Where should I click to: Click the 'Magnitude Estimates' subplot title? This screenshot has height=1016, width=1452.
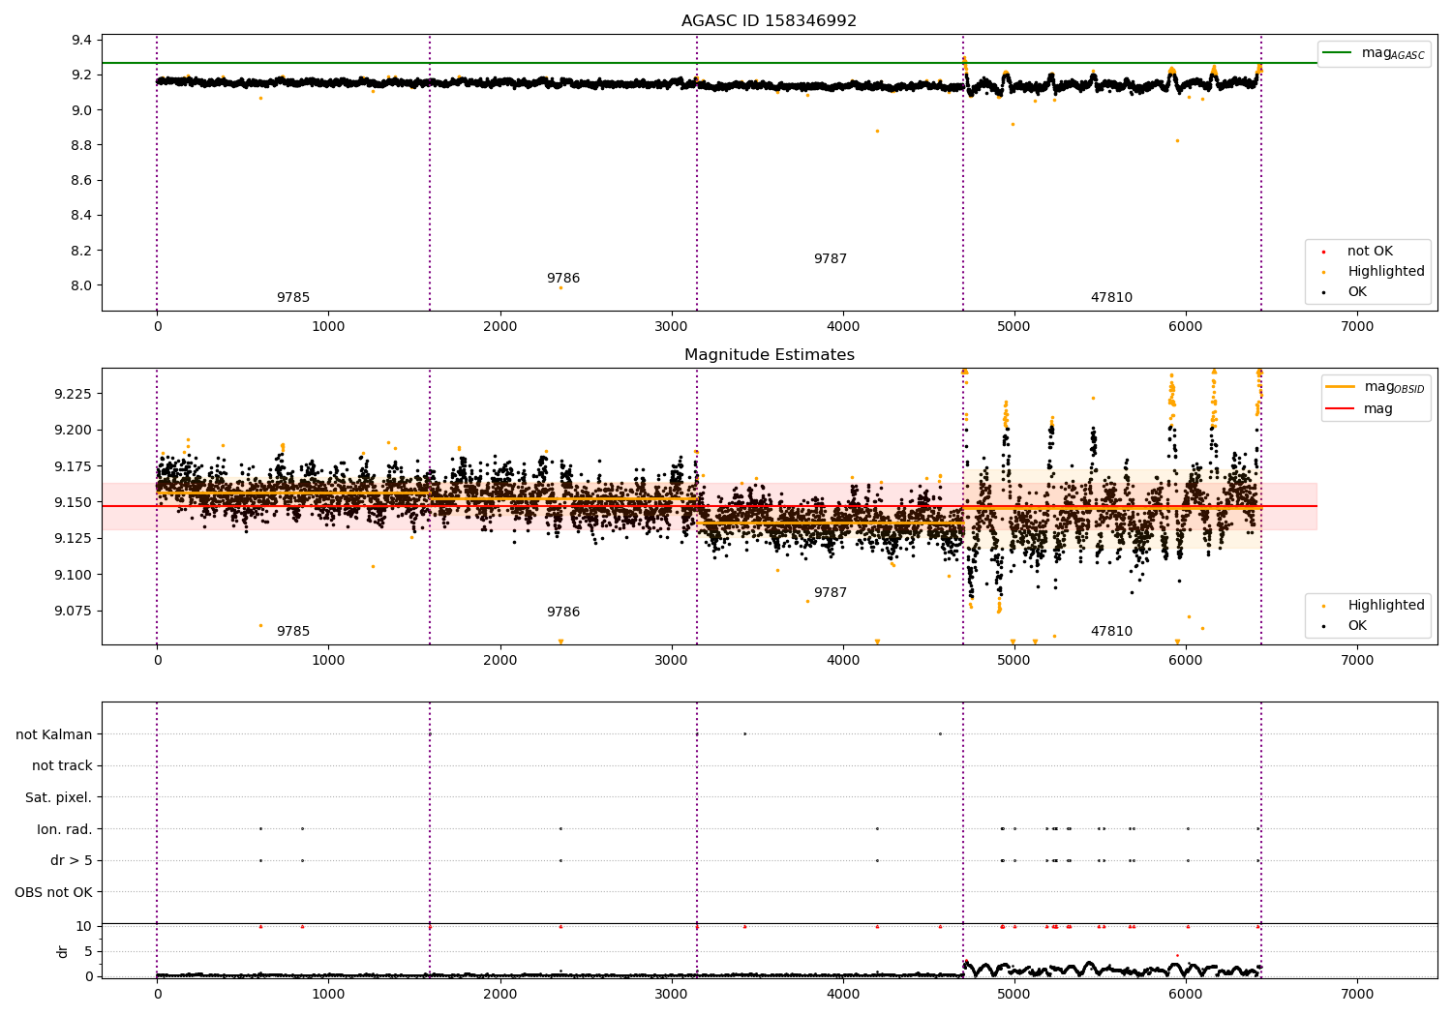point(769,355)
